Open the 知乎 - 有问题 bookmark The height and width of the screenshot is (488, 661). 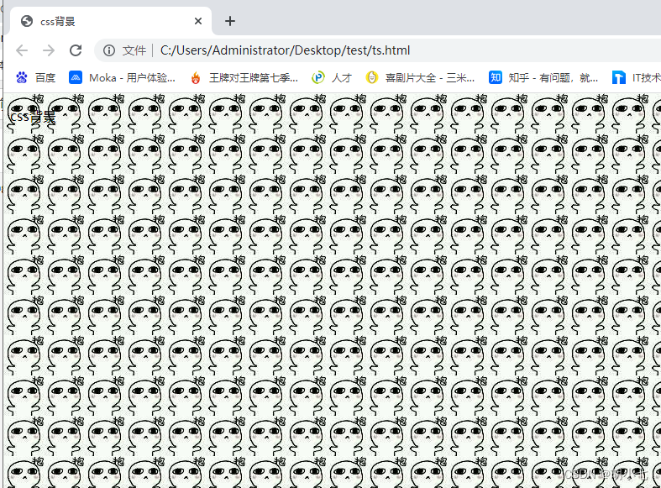click(543, 77)
